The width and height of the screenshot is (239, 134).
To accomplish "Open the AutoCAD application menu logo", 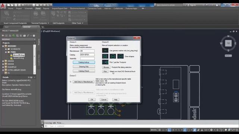I will pos(3,6).
